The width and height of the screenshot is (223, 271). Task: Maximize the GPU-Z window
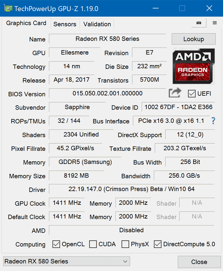(182, 8)
